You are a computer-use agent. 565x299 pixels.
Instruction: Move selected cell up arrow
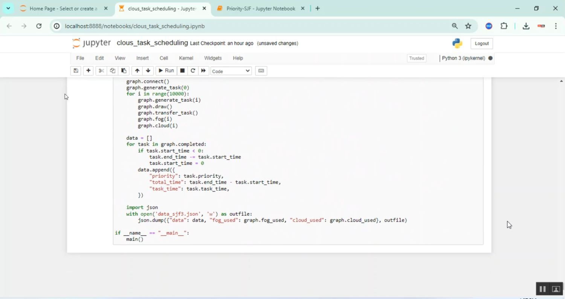(137, 71)
